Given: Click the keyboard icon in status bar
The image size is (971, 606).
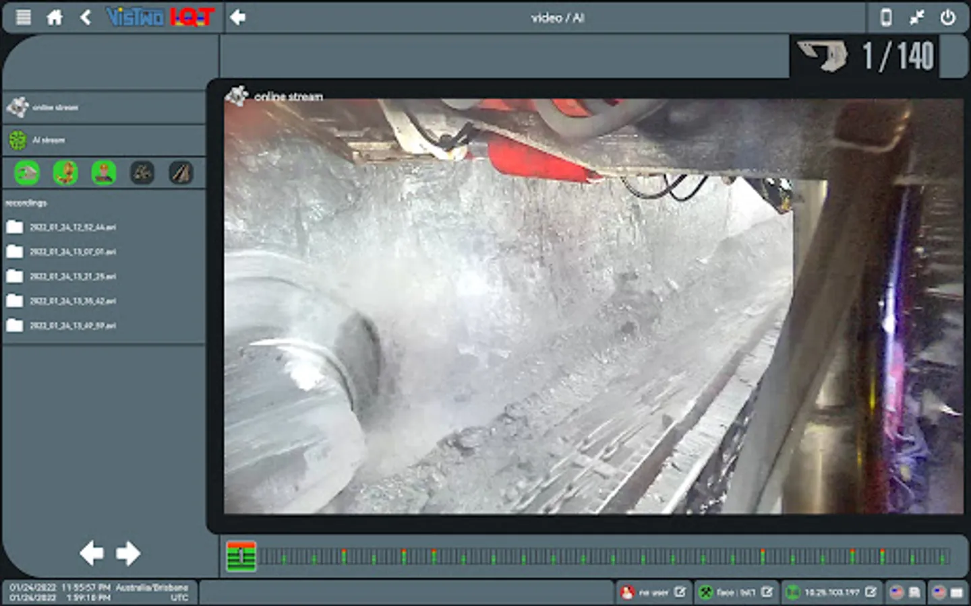Looking at the screenshot, I should tap(957, 593).
